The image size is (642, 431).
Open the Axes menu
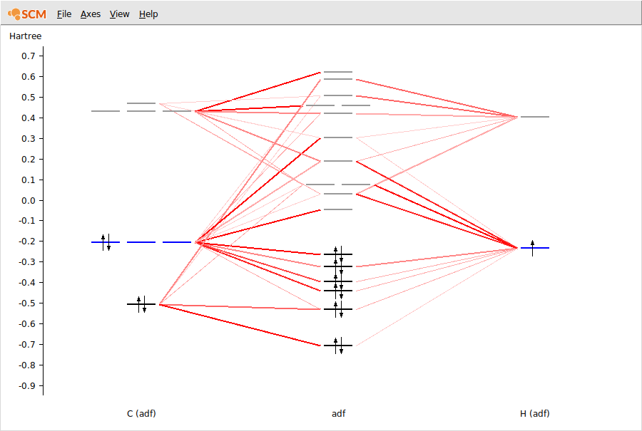click(90, 14)
